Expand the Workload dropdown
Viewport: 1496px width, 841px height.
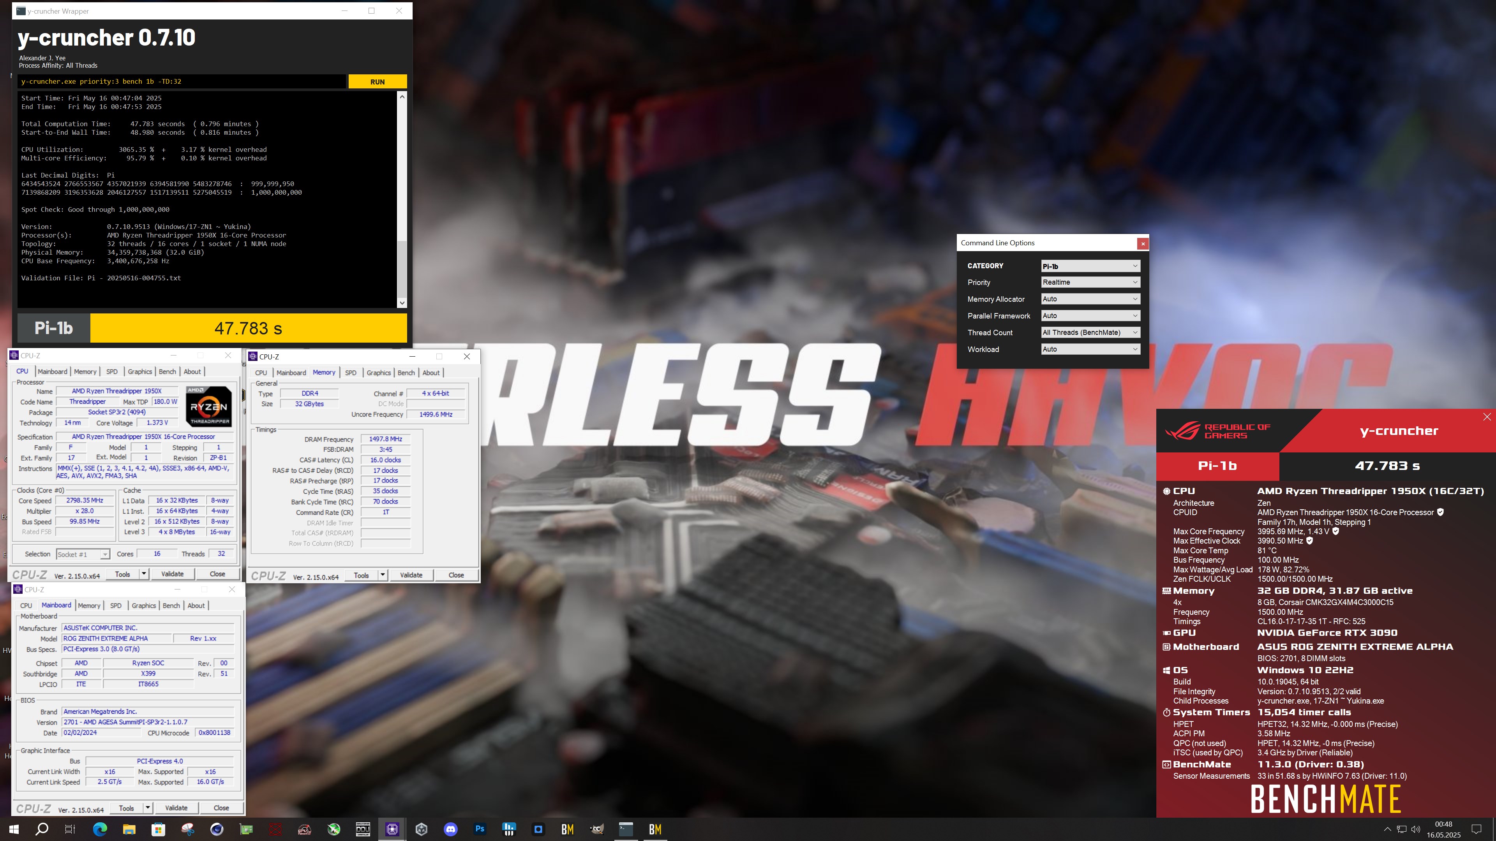click(1091, 349)
